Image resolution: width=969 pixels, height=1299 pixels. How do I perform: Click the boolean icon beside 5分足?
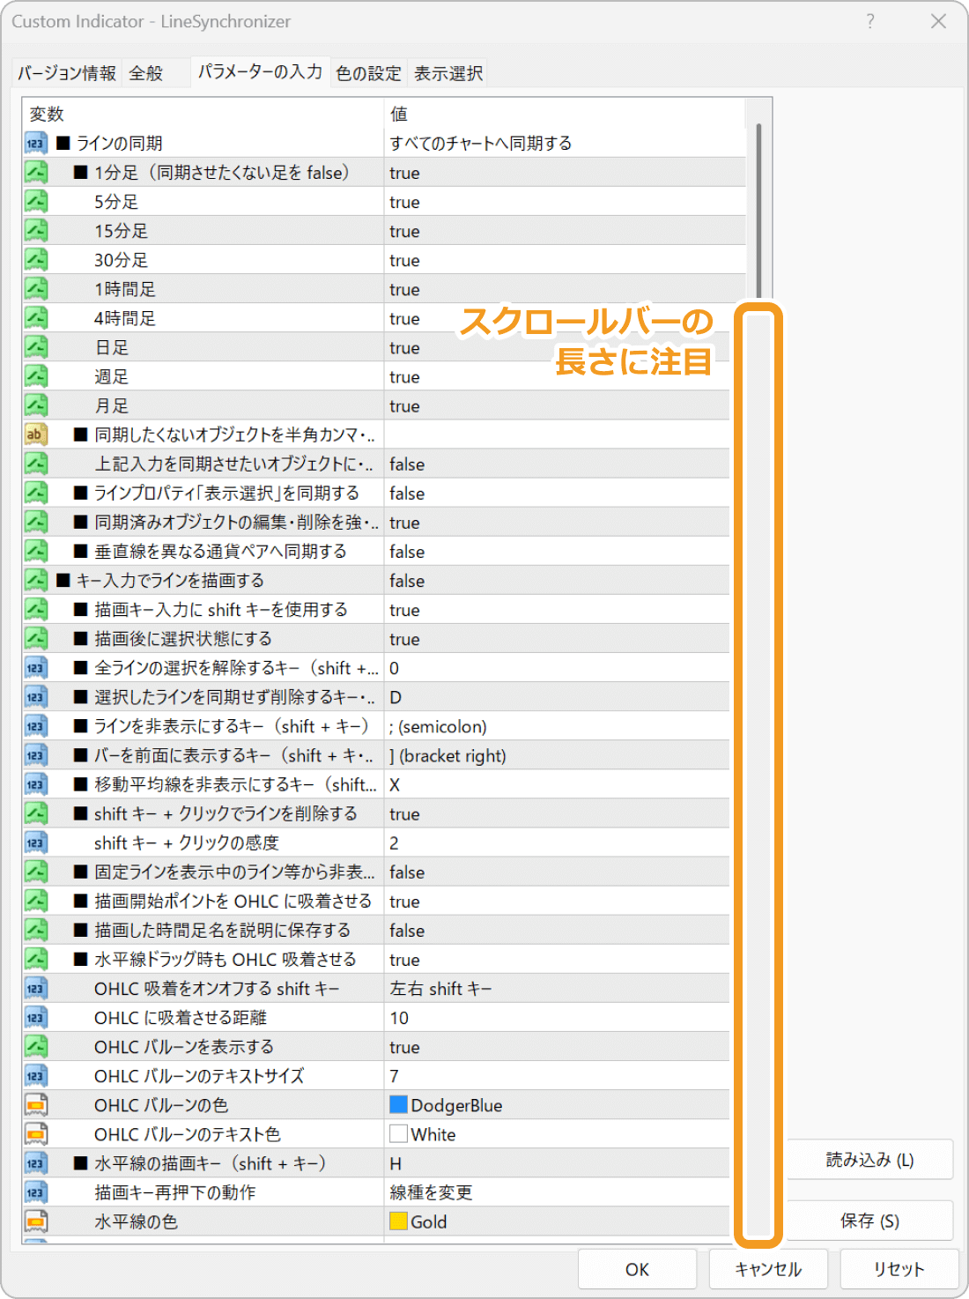(35, 201)
